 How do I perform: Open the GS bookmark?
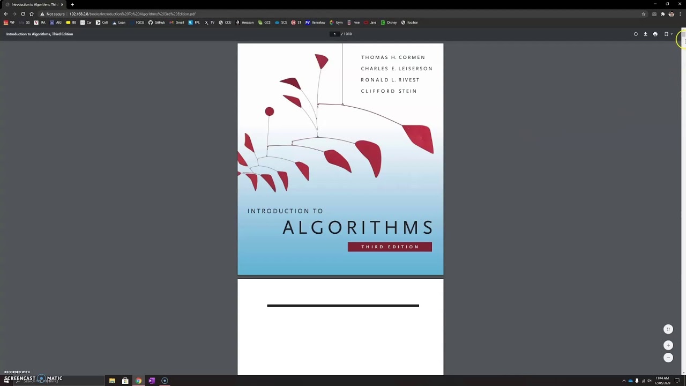pos(25,23)
